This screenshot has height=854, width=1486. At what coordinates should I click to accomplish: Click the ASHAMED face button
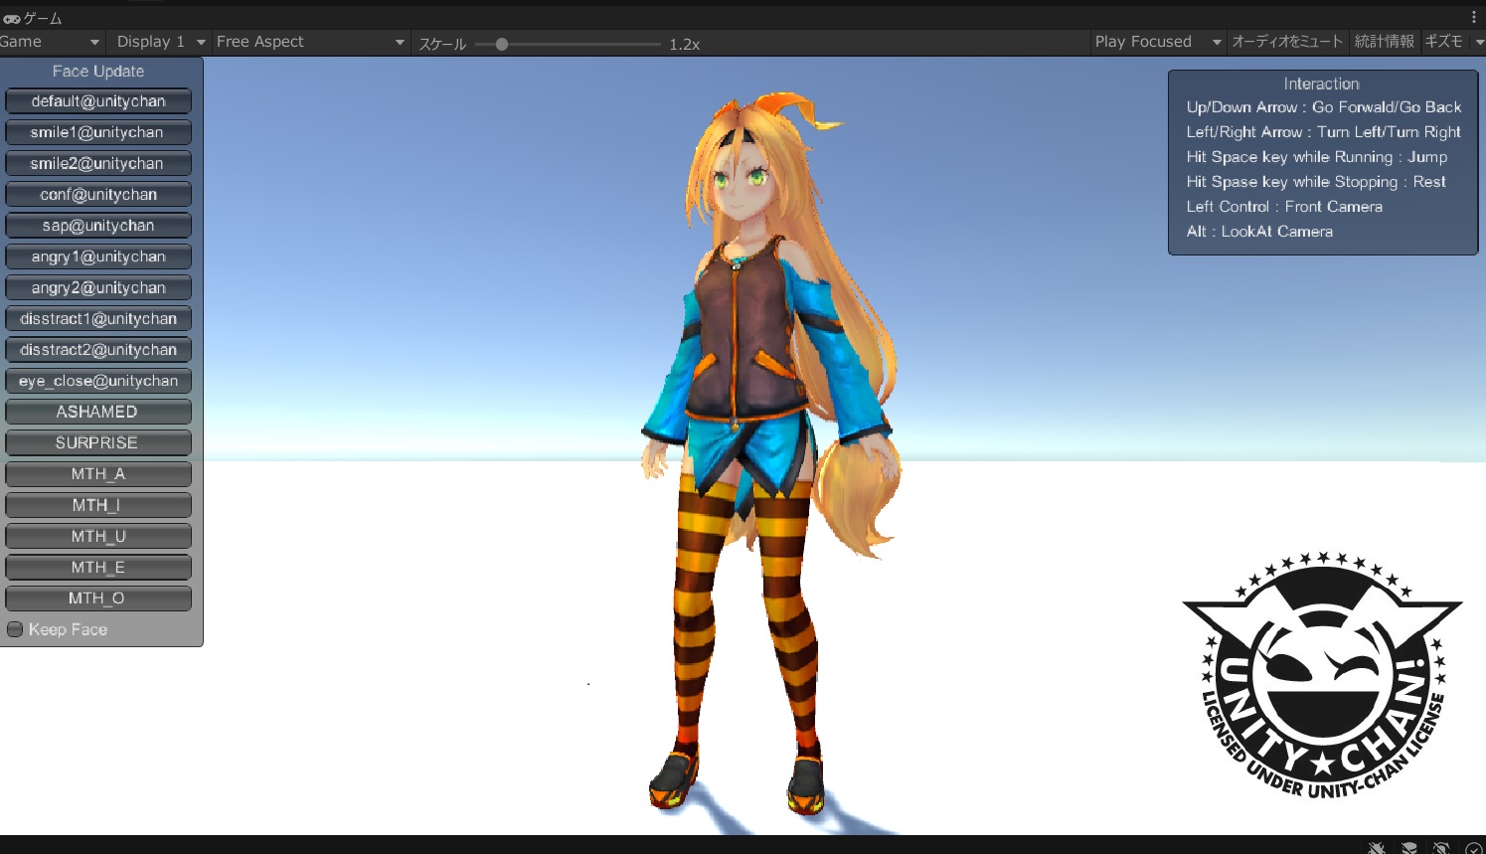tap(98, 412)
